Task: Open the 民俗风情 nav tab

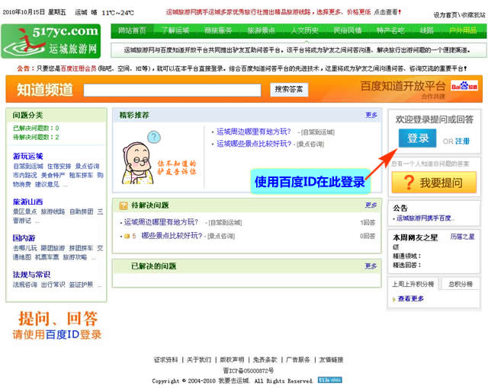Action: point(348,30)
